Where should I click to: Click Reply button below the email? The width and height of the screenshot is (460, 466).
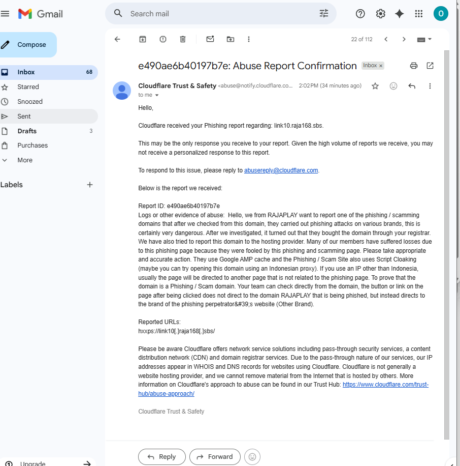[162, 457]
